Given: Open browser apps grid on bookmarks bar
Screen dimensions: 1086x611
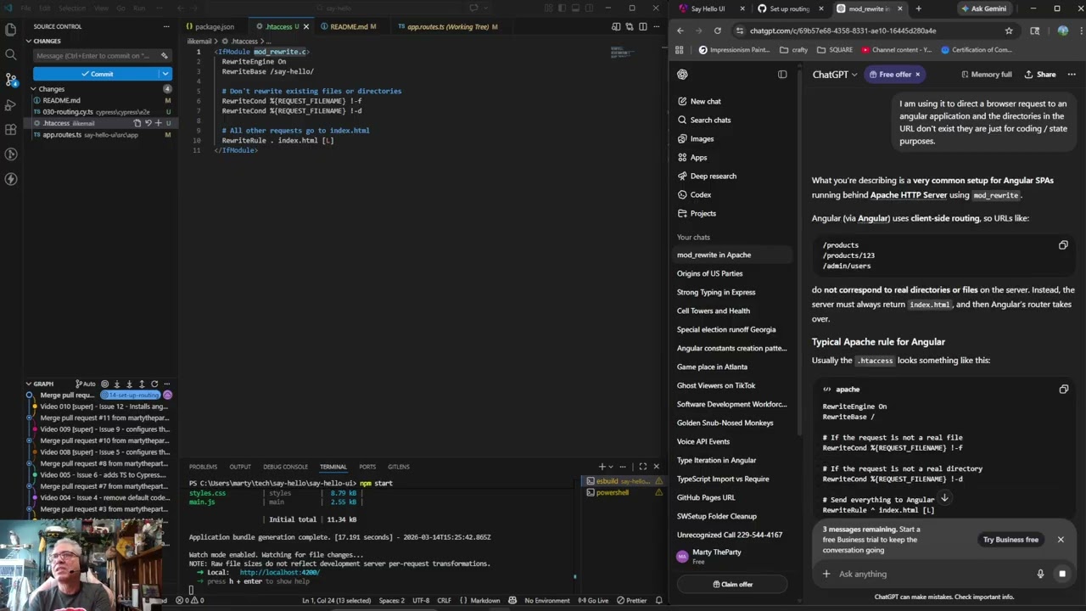Looking at the screenshot, I should [x=679, y=49].
